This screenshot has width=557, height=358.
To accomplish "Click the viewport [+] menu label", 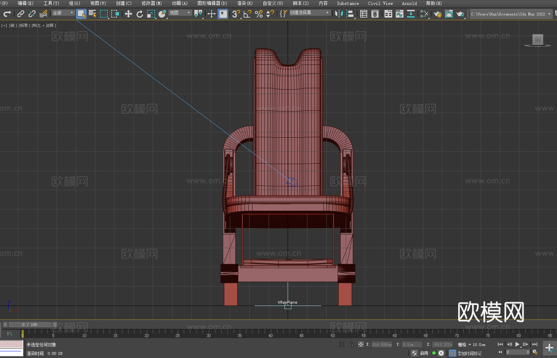I will pyautogui.click(x=4, y=25).
